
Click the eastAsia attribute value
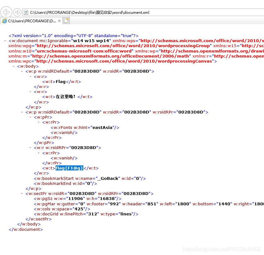click(x=102, y=128)
